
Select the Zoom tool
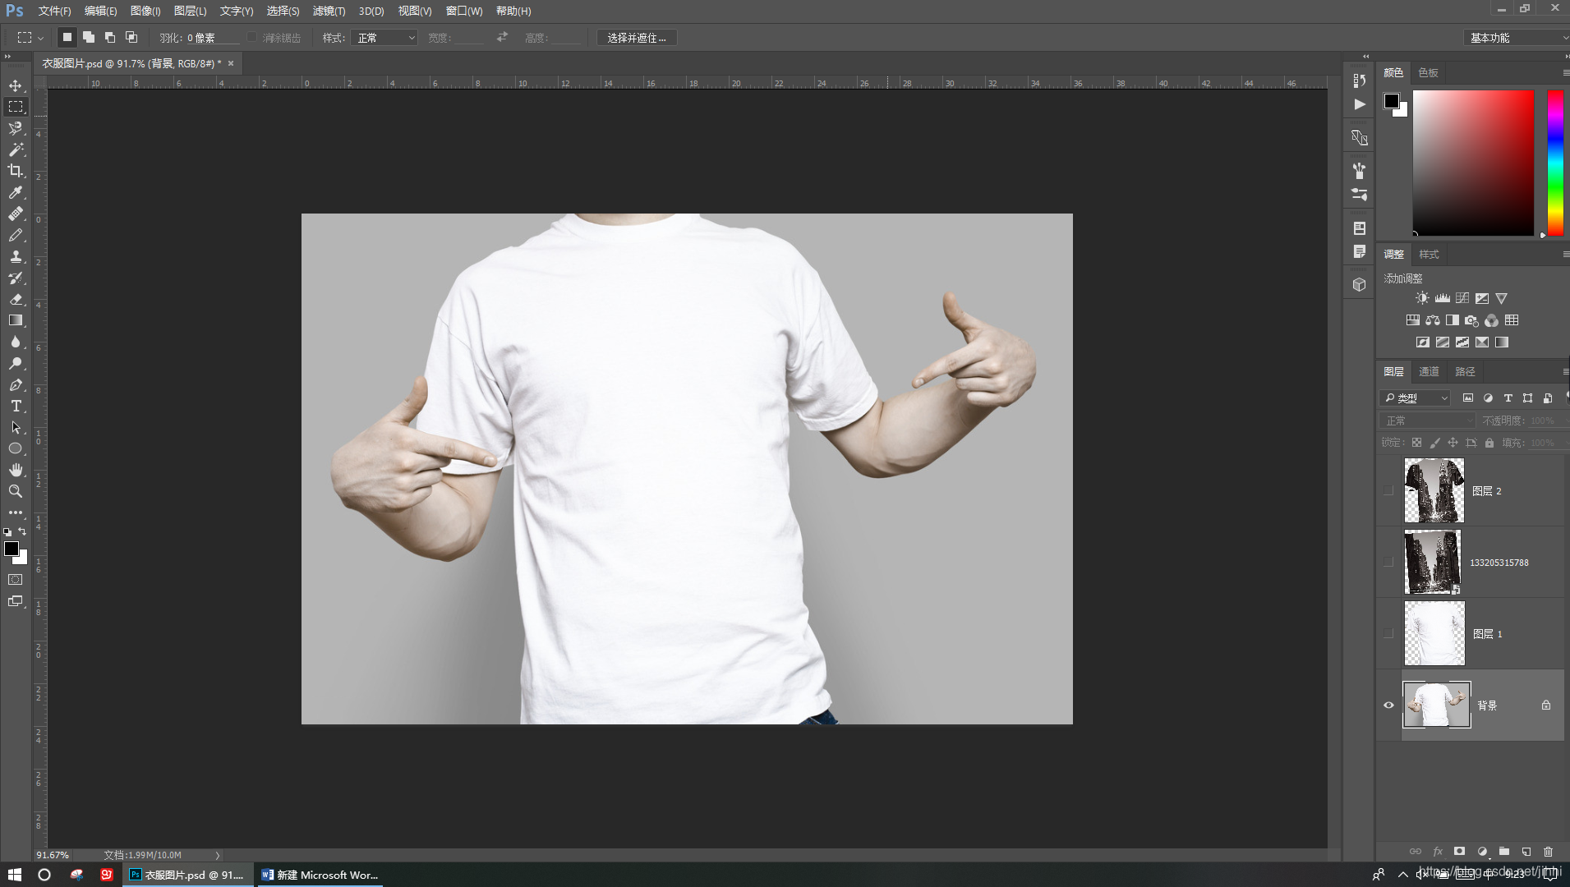tap(16, 491)
